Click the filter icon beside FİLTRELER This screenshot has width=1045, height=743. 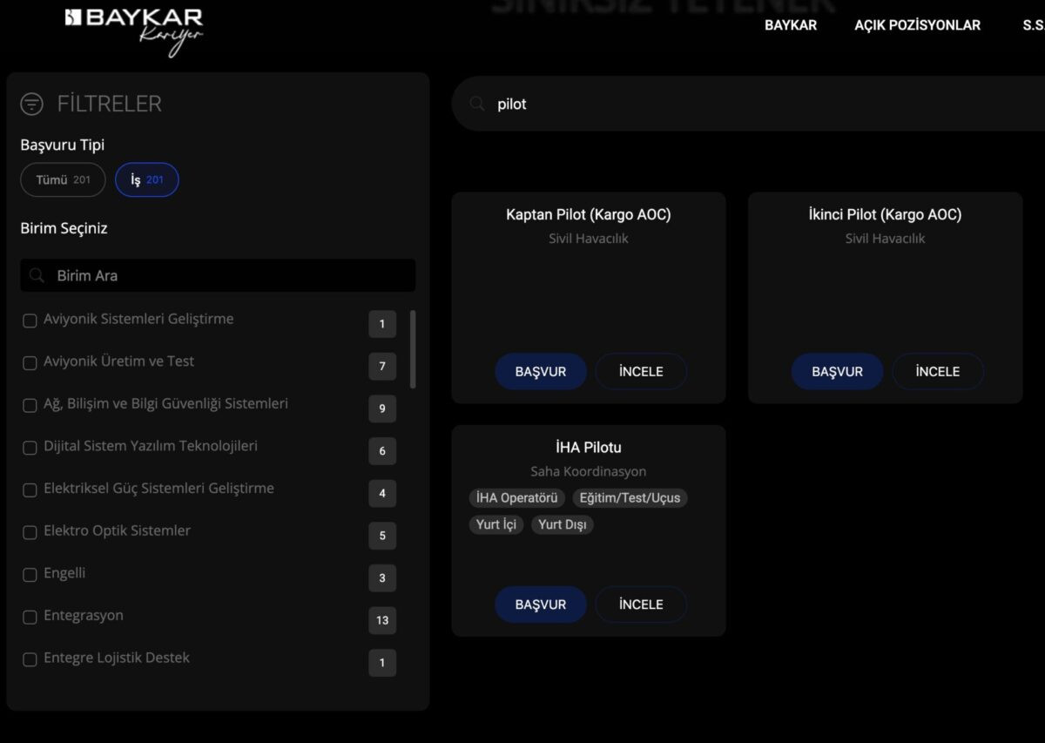(x=31, y=105)
